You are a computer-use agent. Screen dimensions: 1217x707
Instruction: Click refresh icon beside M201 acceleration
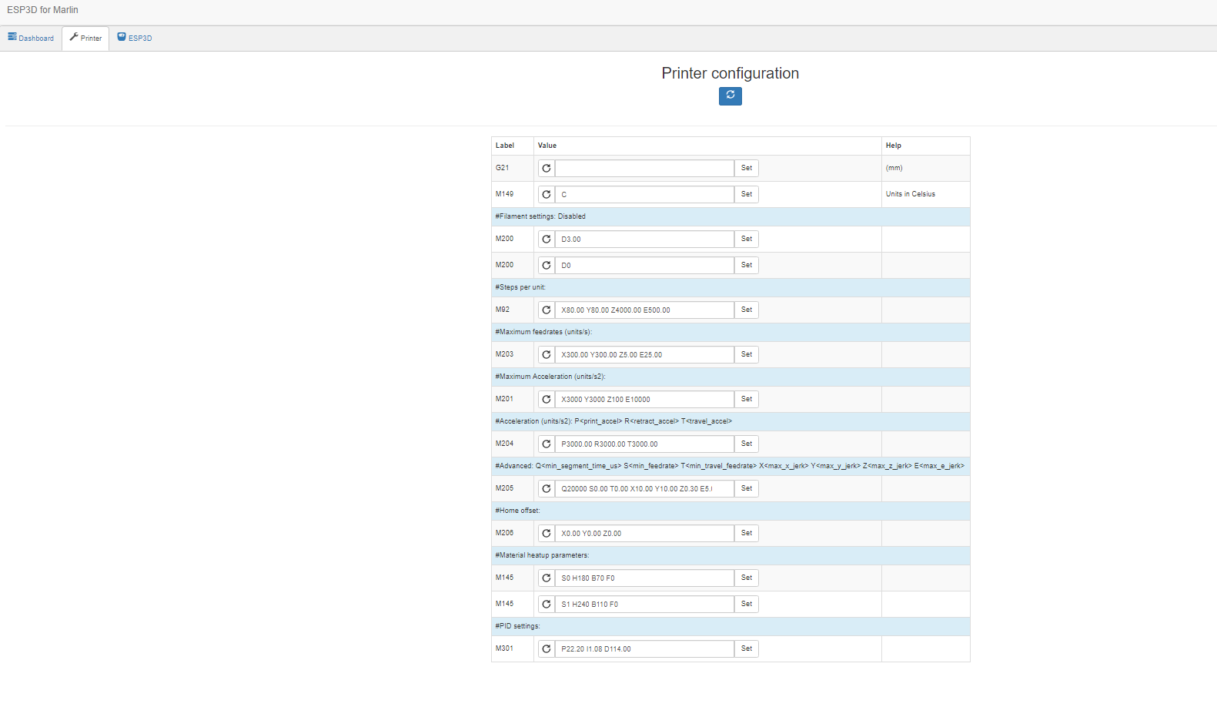click(547, 399)
